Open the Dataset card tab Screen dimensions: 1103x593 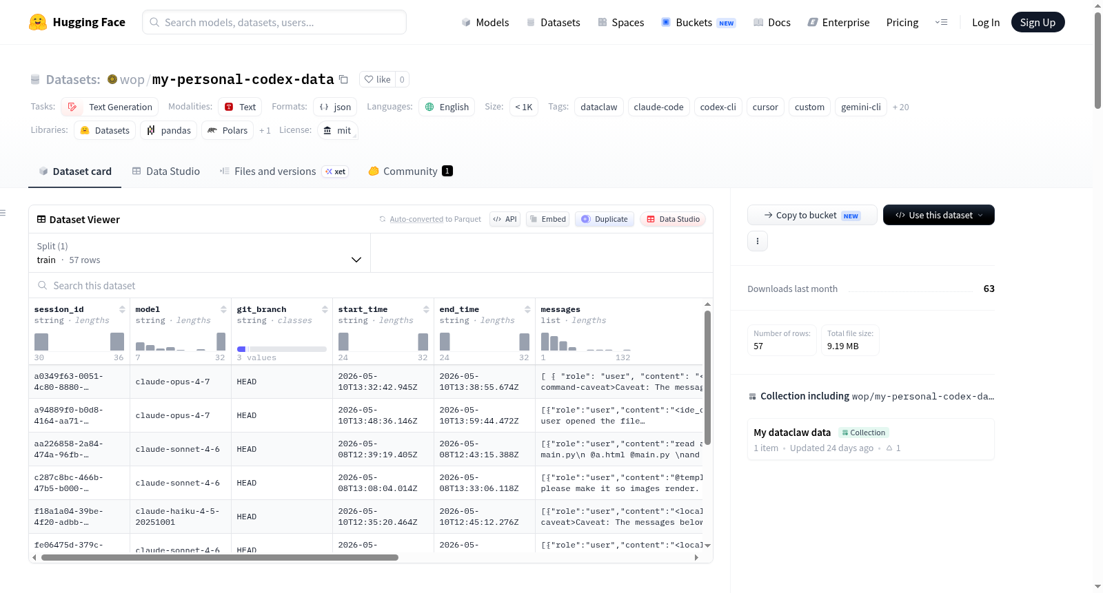pos(75,171)
